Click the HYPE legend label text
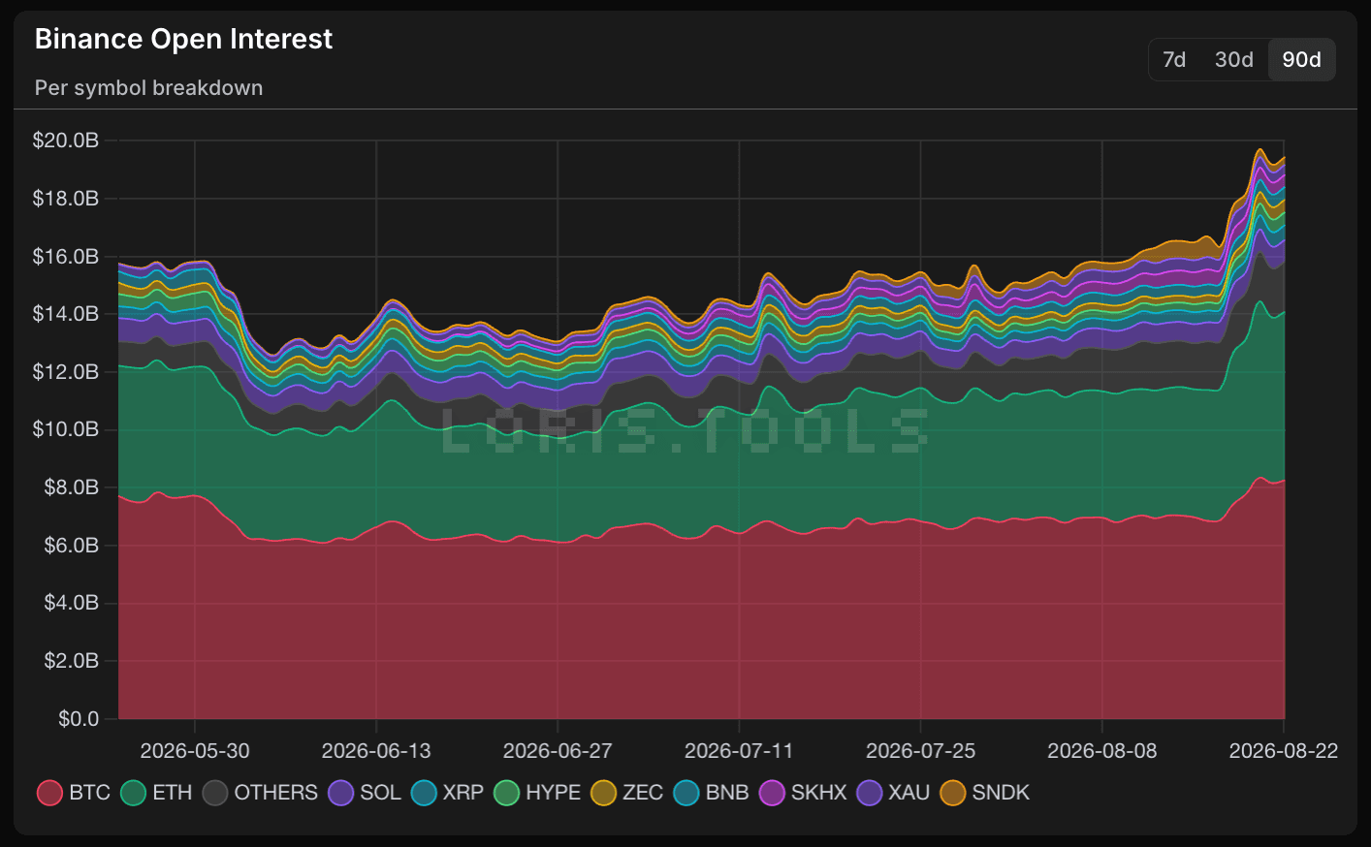The image size is (1371, 847). tap(553, 793)
